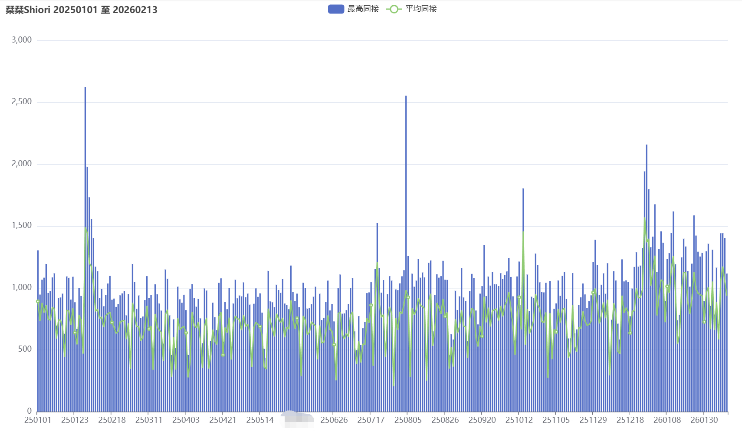
Task: Click the 250403 x-axis date label
Action: click(x=186, y=420)
